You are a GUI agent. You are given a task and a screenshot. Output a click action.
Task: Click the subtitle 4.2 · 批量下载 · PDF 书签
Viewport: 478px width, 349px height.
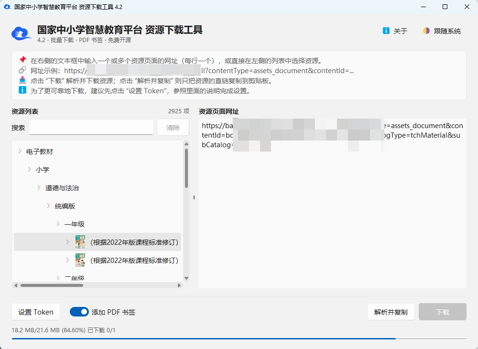tap(84, 40)
